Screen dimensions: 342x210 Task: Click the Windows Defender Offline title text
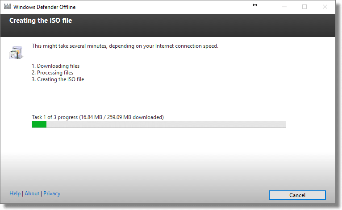point(45,7)
